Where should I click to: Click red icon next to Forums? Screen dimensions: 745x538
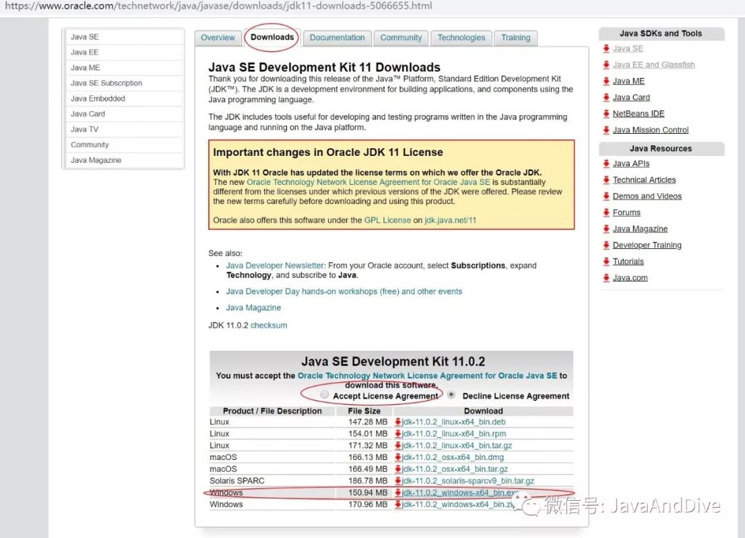point(606,212)
